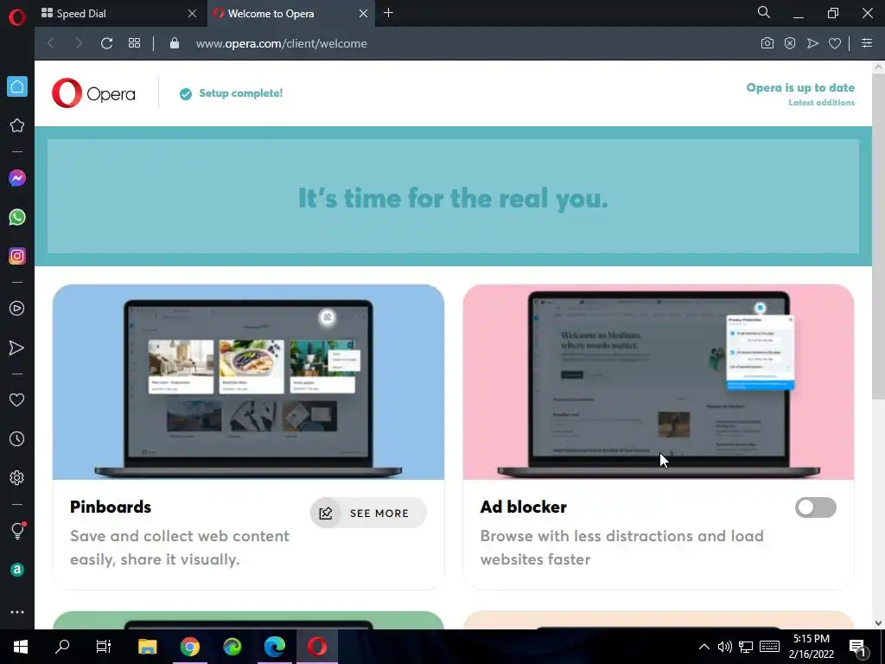Open WhatsApp from the sidebar

[17, 217]
